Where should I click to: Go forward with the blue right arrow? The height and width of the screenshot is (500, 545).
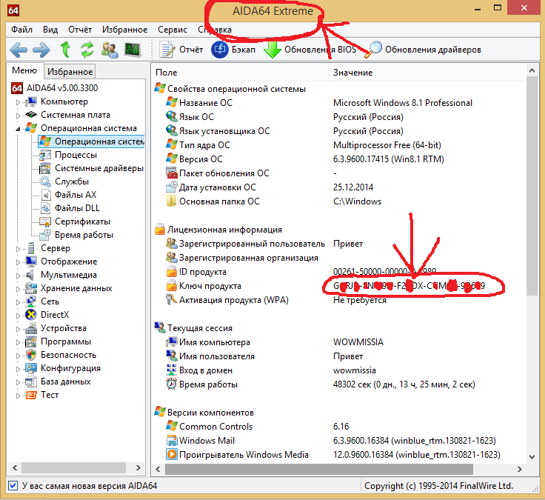pyautogui.click(x=41, y=50)
